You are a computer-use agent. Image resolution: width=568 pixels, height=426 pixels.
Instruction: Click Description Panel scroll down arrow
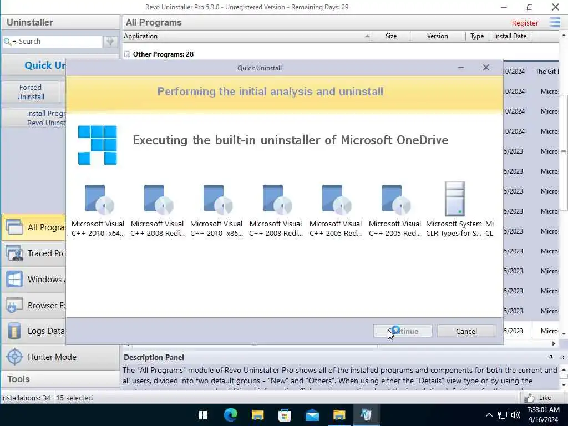point(564,385)
